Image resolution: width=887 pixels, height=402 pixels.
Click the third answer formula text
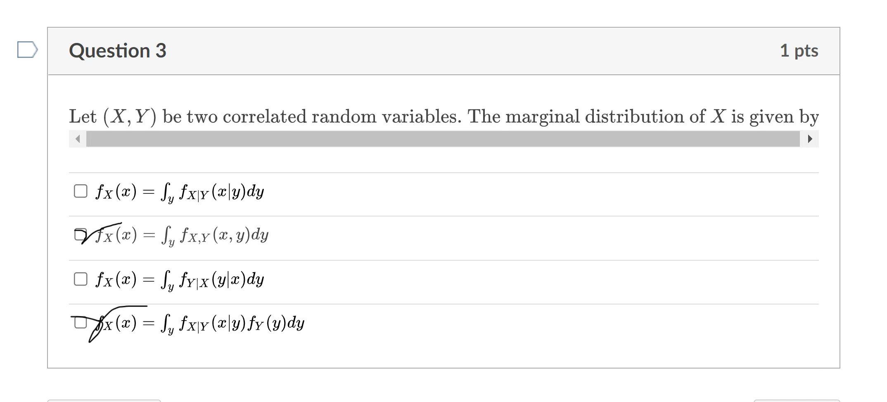(x=180, y=279)
